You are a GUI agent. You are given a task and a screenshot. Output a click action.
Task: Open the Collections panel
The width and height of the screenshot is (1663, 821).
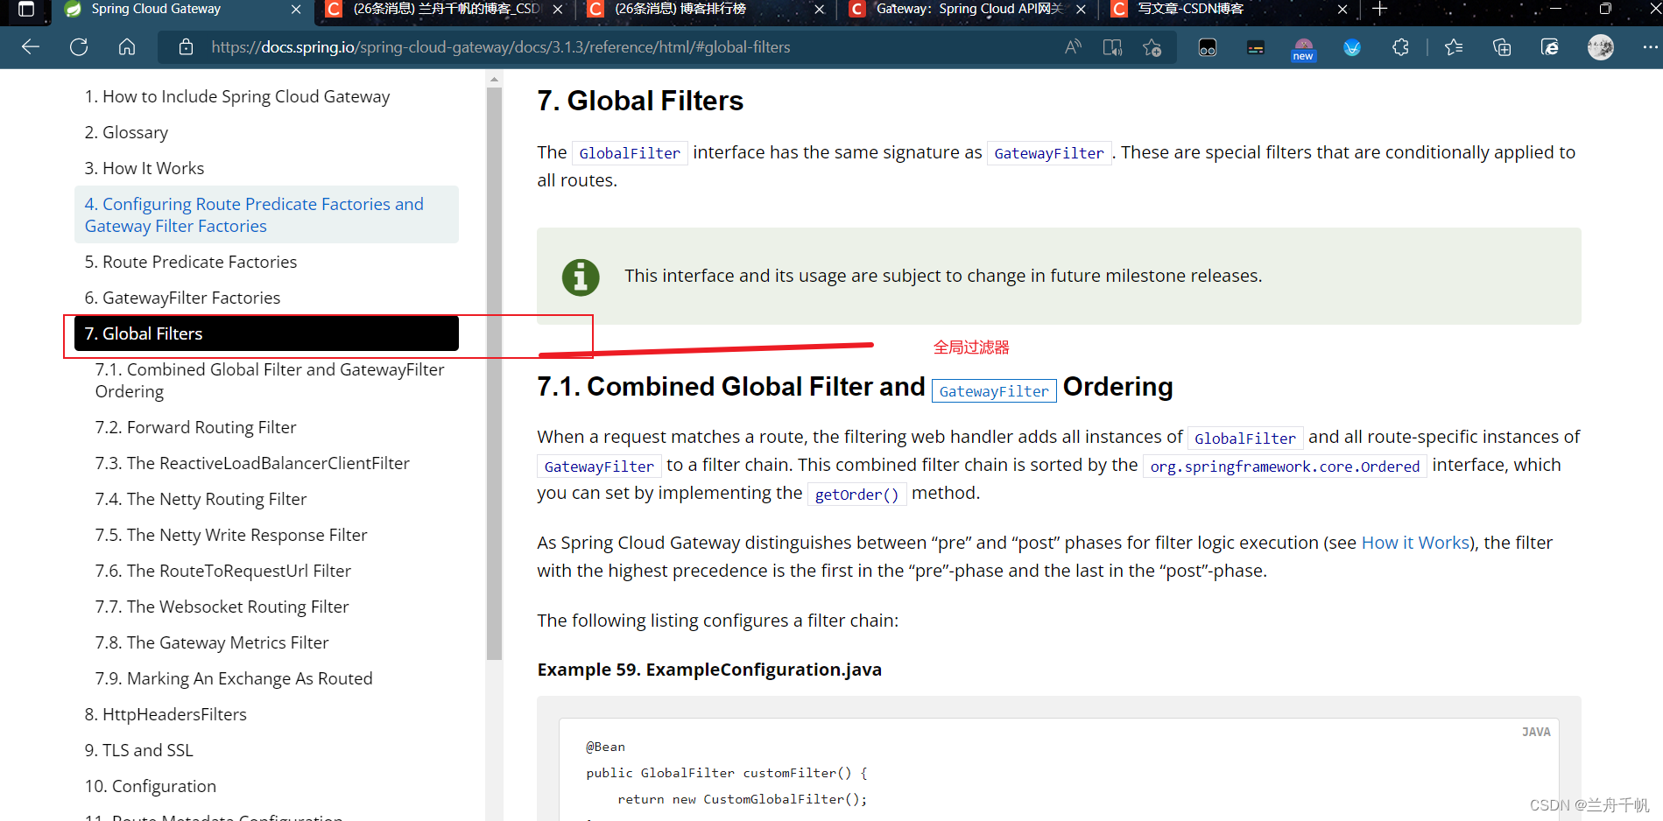tap(1502, 47)
